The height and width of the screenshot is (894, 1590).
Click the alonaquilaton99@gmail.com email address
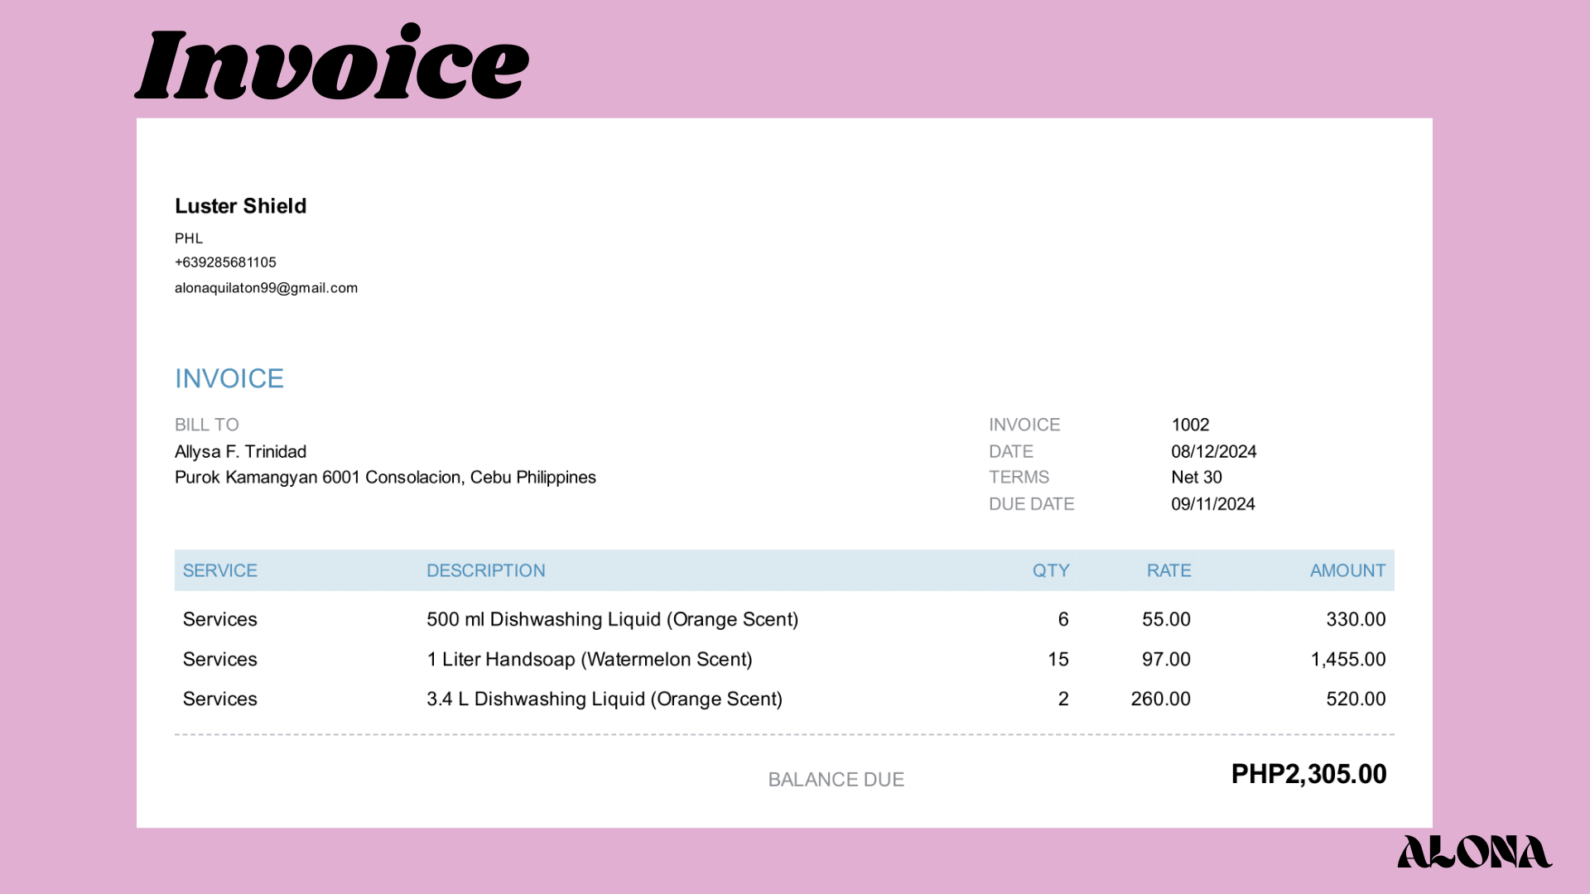[266, 288]
